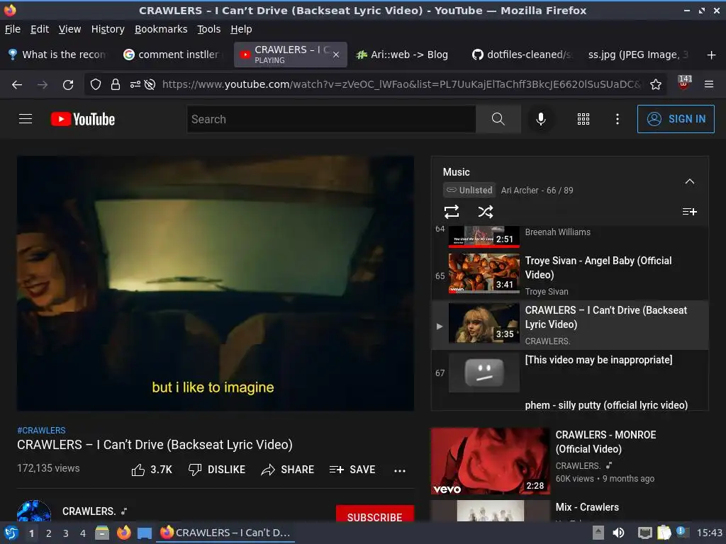Open the inappropriate video item 67
This screenshot has height=544, width=726.
pos(569,373)
